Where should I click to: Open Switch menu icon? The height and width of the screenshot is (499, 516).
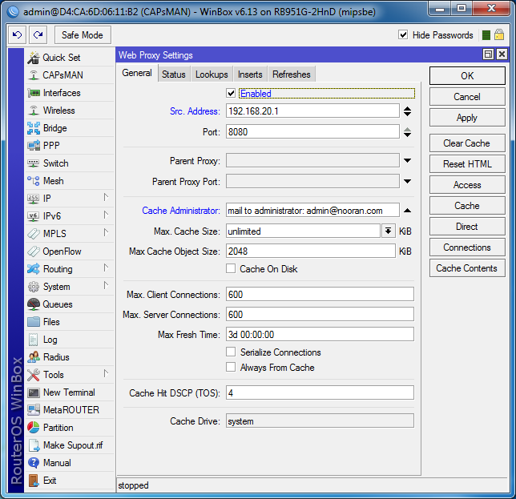(x=33, y=163)
